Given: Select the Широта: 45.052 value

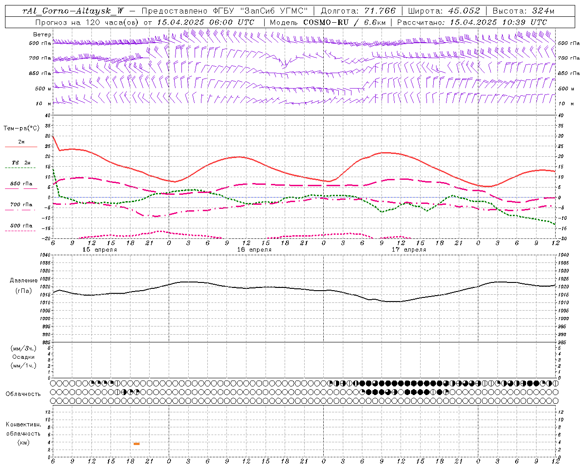Looking at the screenshot, I should (444, 11).
